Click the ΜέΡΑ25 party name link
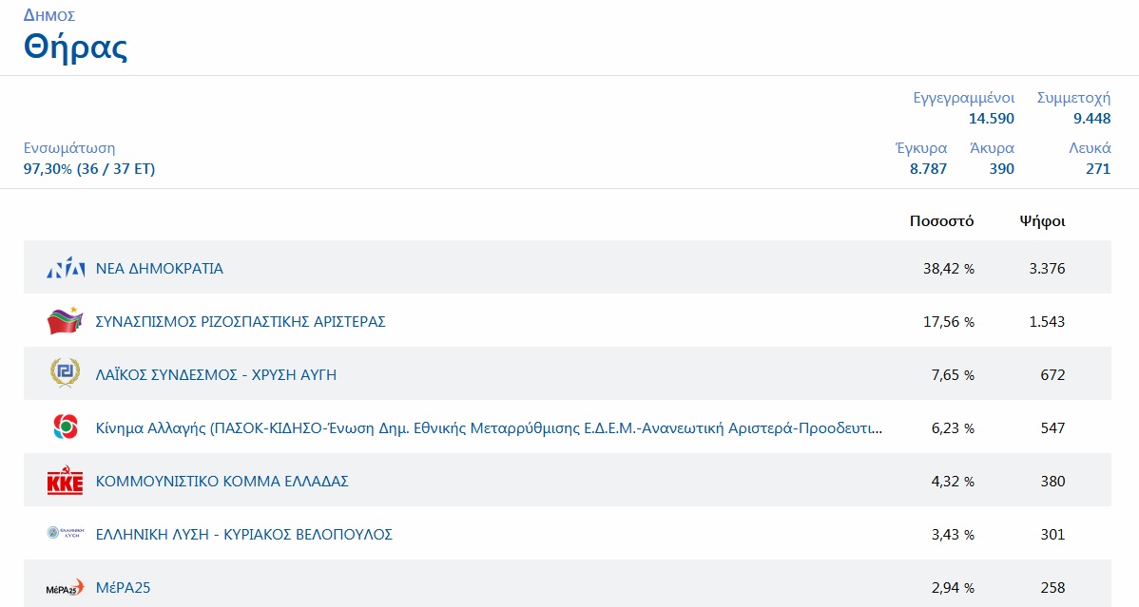The height and width of the screenshot is (607, 1139). [124, 588]
